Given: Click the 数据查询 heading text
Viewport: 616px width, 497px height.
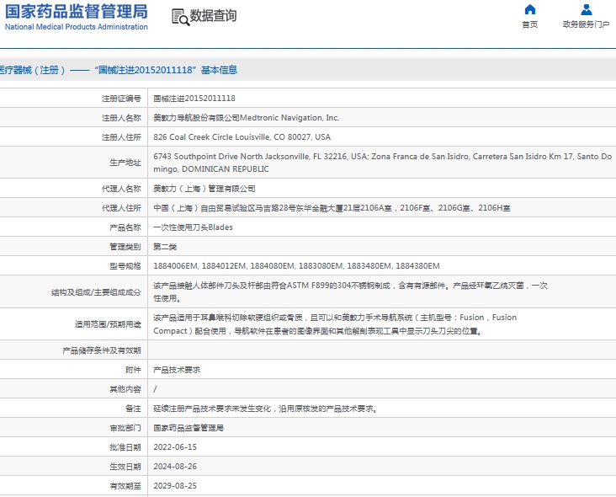Looking at the screenshot, I should click(213, 16).
